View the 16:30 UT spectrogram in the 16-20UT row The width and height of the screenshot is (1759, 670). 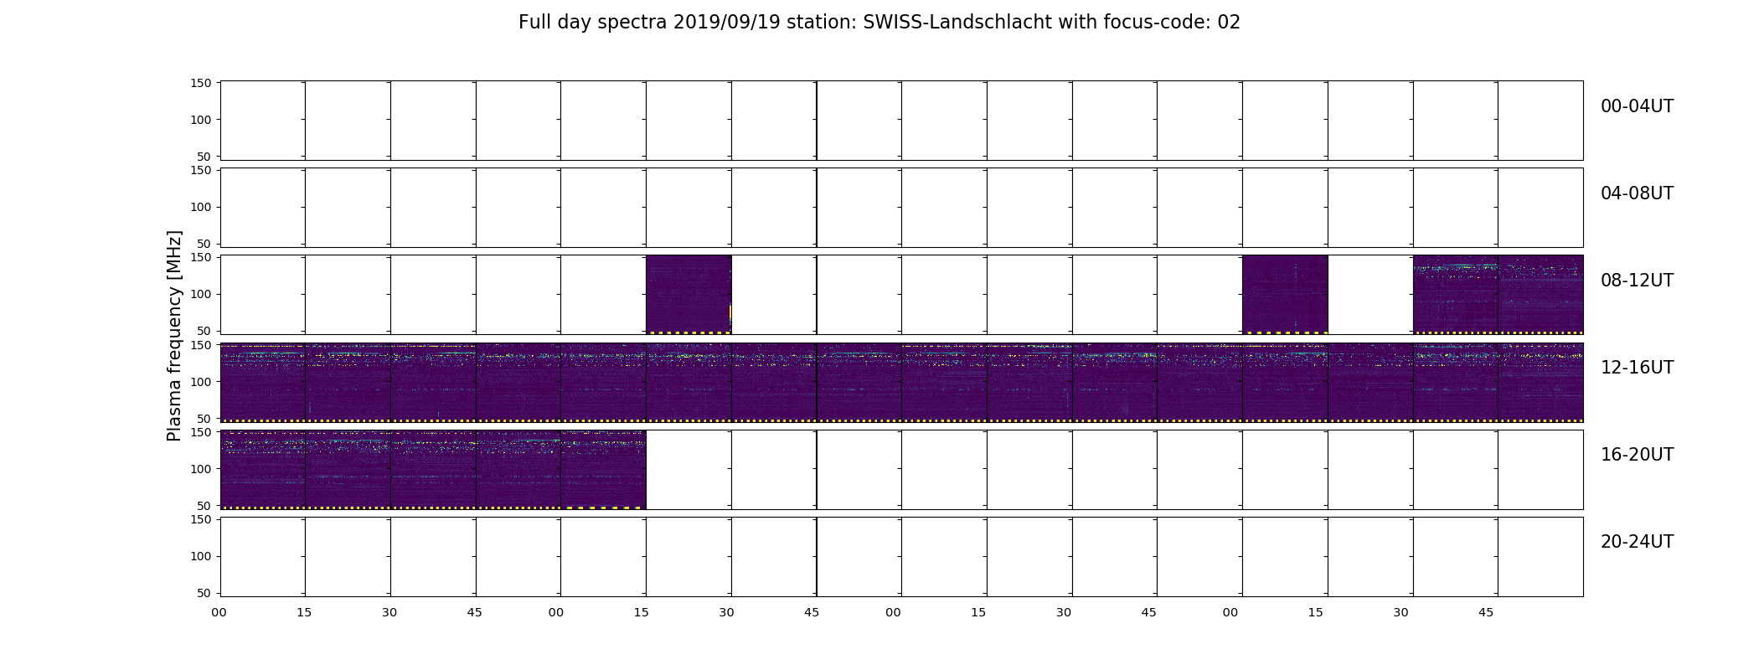point(433,469)
